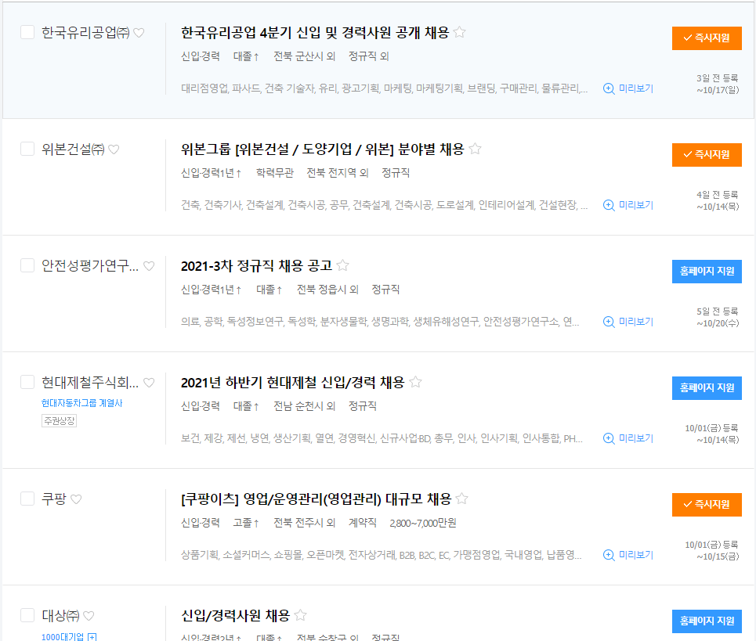The width and height of the screenshot is (756, 641).
Task: Click keyword line starting with 상품기획, 소셜커머스
Action: [382, 555]
